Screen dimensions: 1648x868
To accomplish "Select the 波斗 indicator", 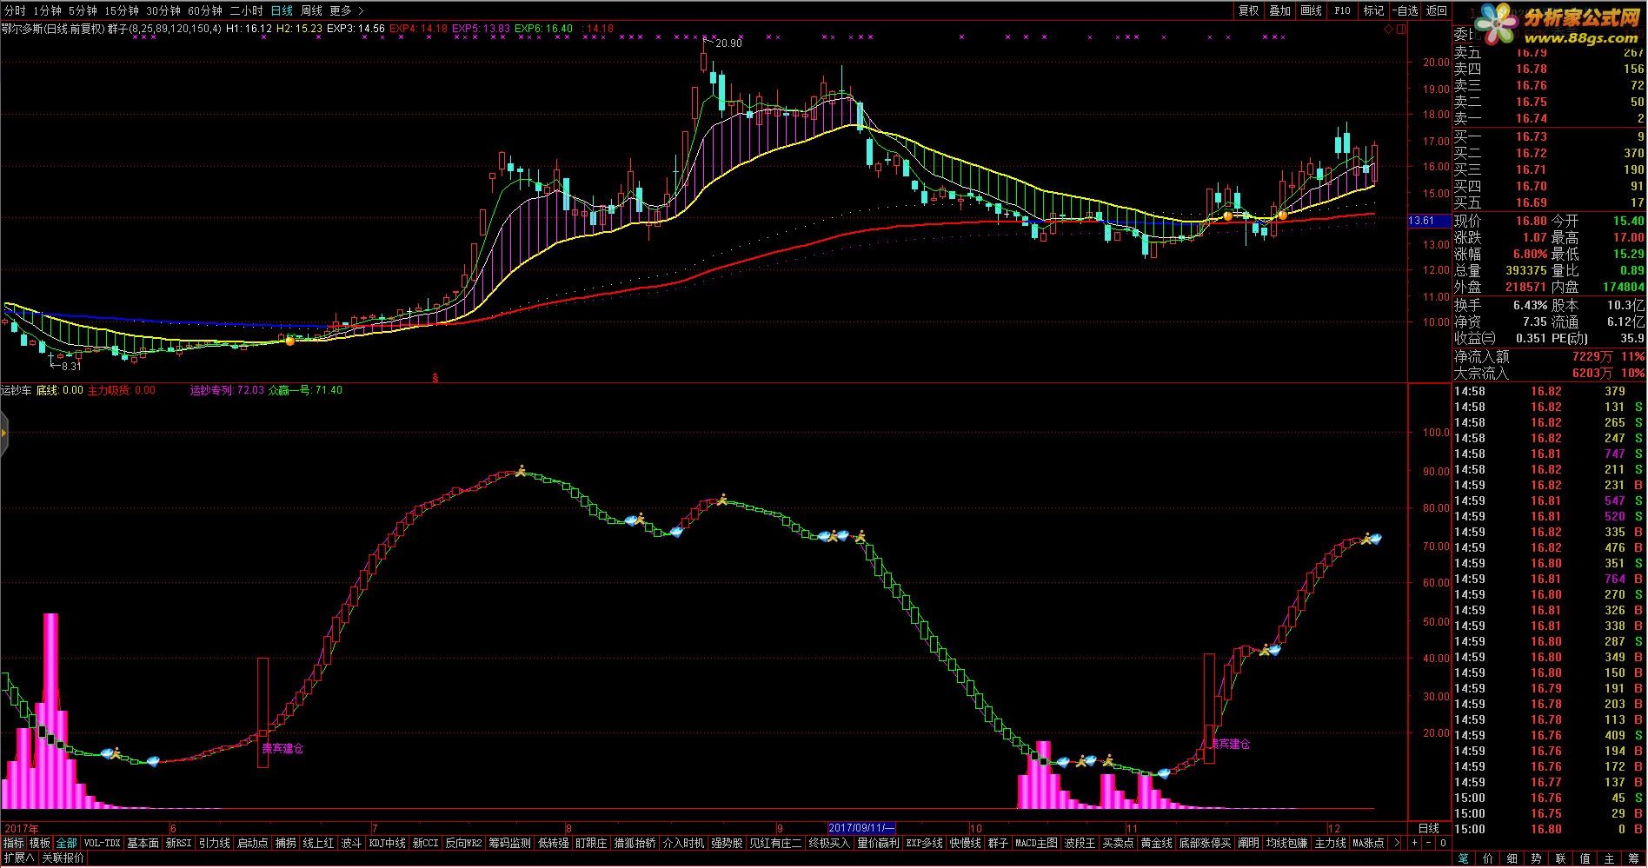I will coord(351,843).
